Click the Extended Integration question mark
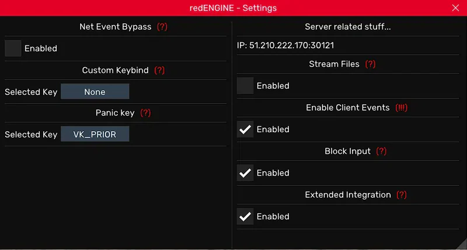This screenshot has height=250, width=467. (x=401, y=195)
